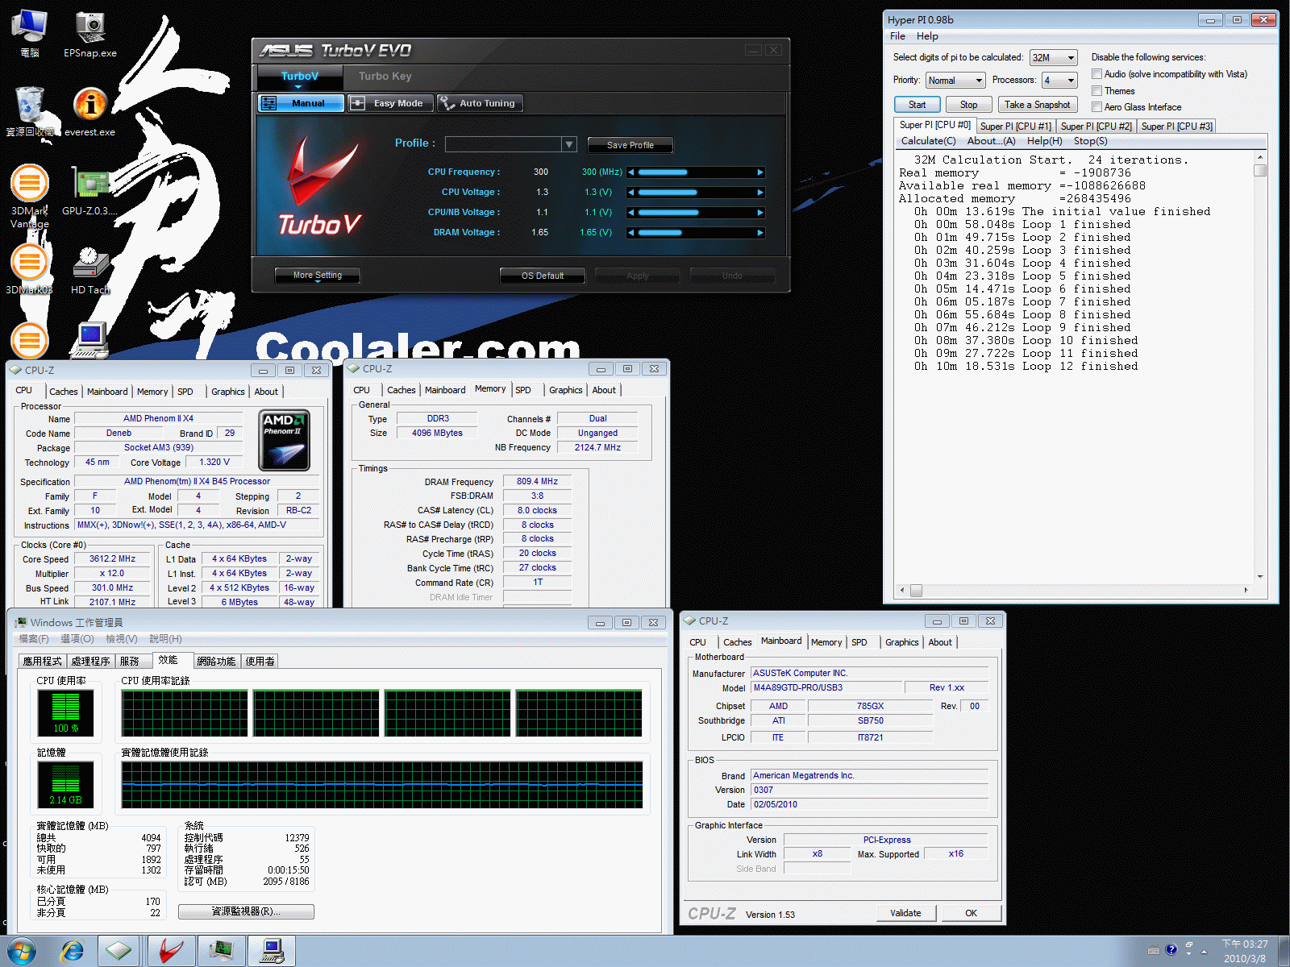Launch HD Tach desktop shortcut
This screenshot has width=1290, height=967.
coord(90,269)
